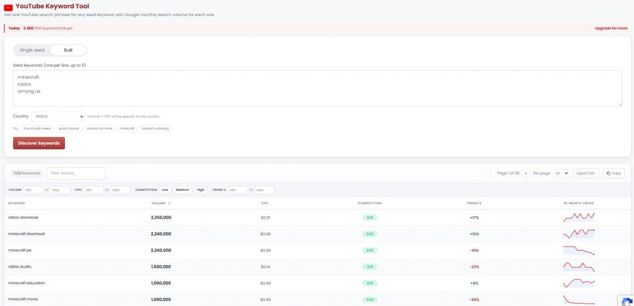The width and height of the screenshot is (634, 306).
Task: Select 'roblox studio' keyword
Action: (19, 267)
